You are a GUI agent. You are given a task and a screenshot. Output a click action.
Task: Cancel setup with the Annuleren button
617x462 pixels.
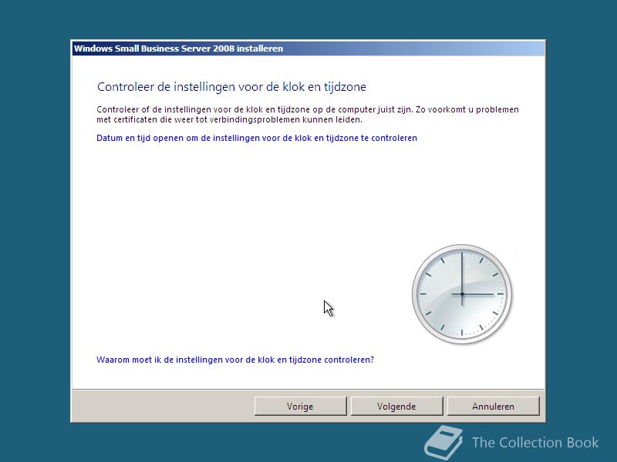493,407
